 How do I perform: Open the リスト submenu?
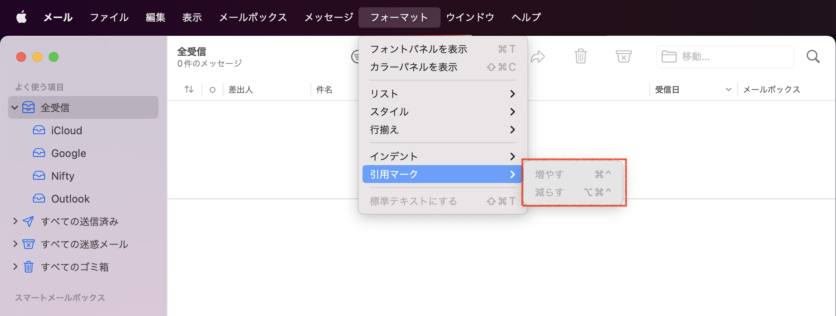click(x=442, y=94)
